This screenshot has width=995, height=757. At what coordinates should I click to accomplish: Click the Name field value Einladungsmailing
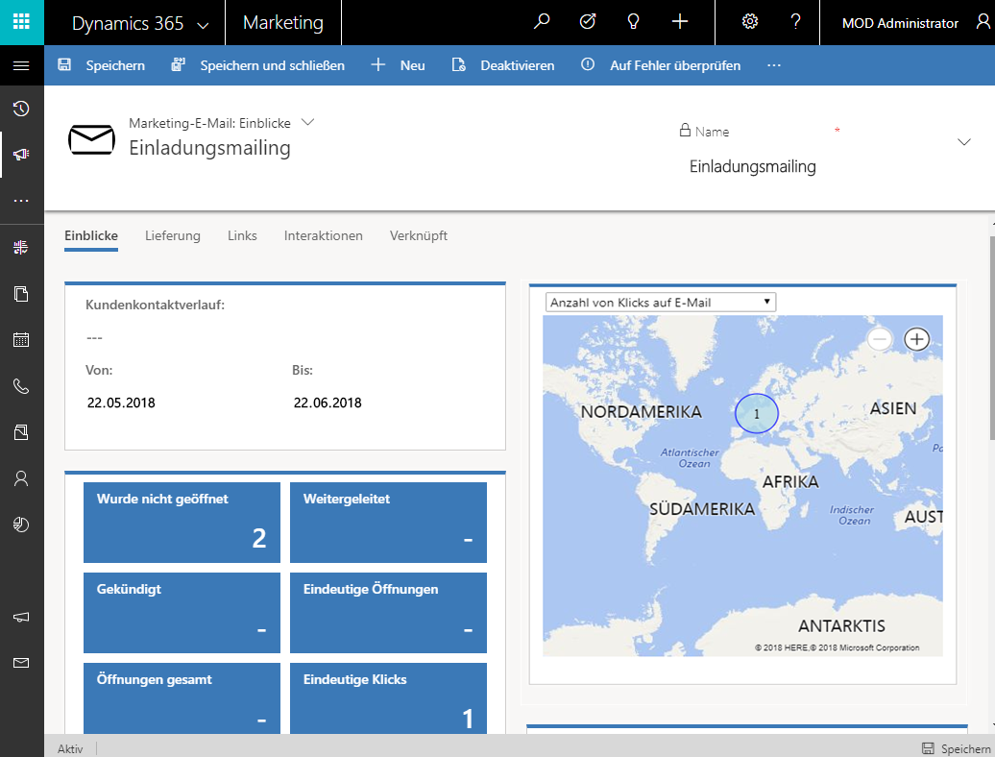tap(753, 167)
